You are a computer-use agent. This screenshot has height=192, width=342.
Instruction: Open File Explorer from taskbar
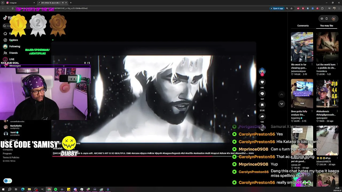(x=29, y=189)
